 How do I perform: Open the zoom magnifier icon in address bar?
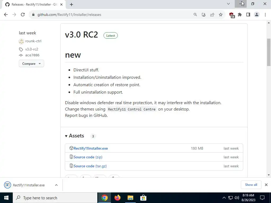pos(195,15)
